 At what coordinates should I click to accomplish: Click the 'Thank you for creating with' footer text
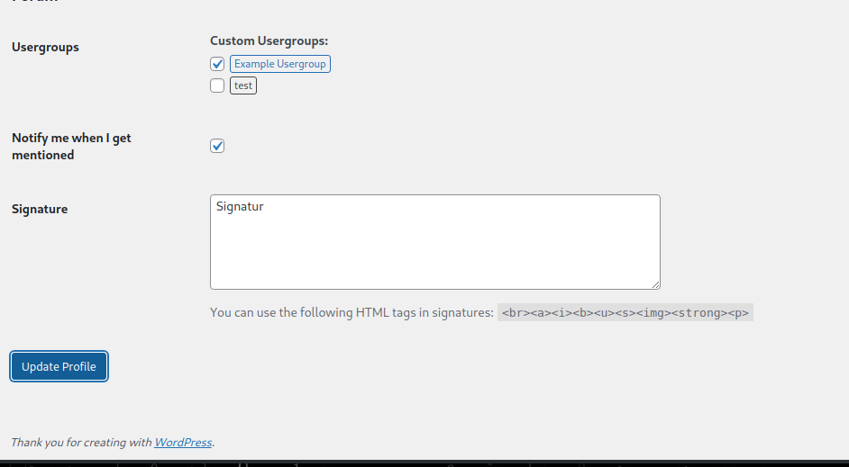pyautogui.click(x=81, y=442)
